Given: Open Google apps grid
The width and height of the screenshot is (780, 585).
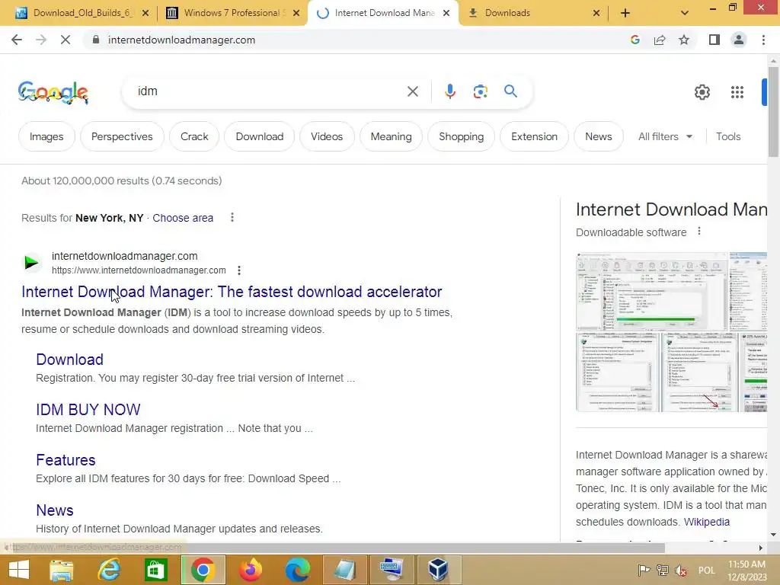Looking at the screenshot, I should (x=737, y=92).
